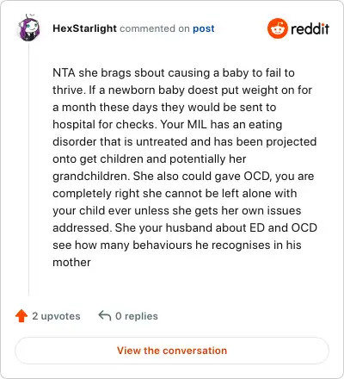344x379 pixels.
Task: Collapse comment via the vertical thread line
Action: 28,170
